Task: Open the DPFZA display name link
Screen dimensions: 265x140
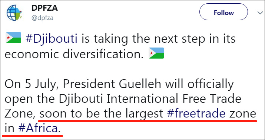Action: pyautogui.click(x=44, y=8)
